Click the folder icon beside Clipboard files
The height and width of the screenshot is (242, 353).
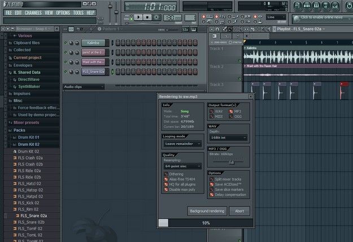click(x=10, y=43)
